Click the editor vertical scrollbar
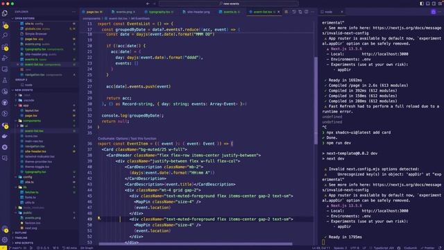444x250 pixels. click(316, 101)
